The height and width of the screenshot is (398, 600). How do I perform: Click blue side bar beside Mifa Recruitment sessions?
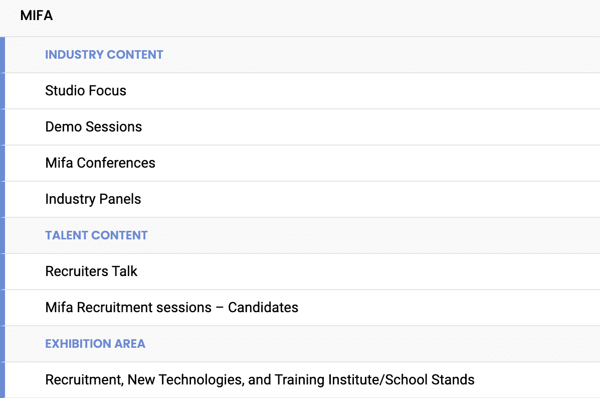pos(2,308)
